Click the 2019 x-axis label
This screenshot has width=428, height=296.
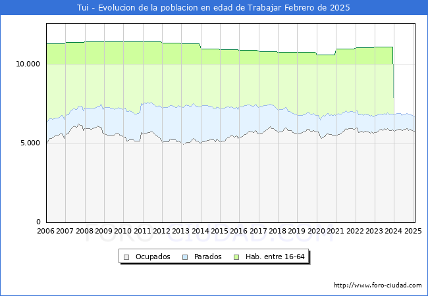[x=297, y=231]
